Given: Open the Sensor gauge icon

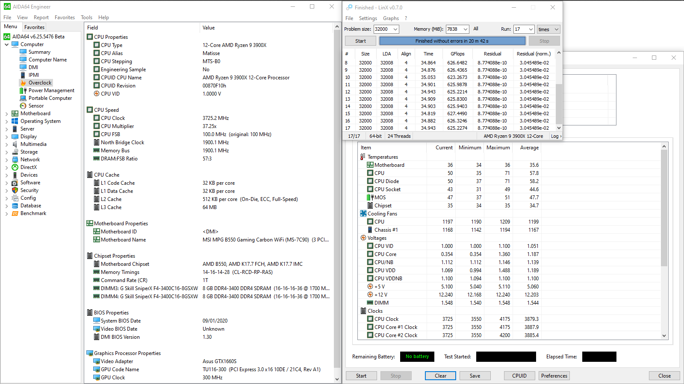Looking at the screenshot, I should (23, 106).
